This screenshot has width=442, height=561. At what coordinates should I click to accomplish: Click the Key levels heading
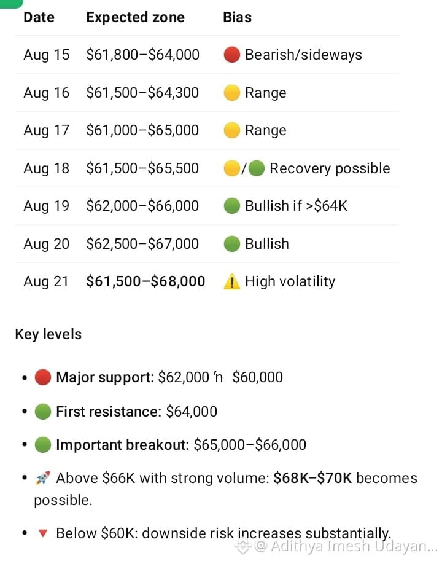(x=48, y=334)
